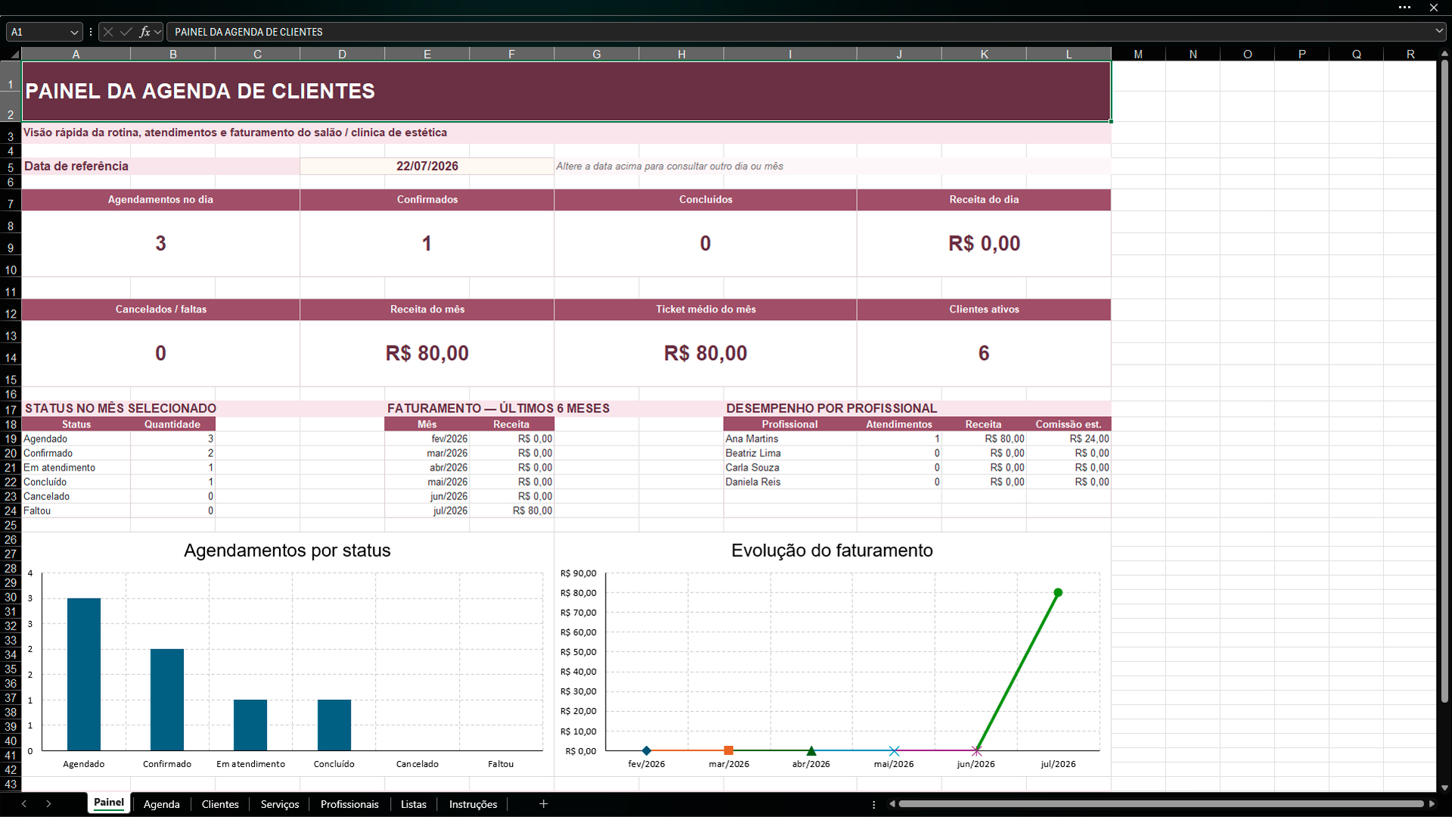
Task: Click the 'Ticket médio do mês' header
Action: tap(706, 309)
